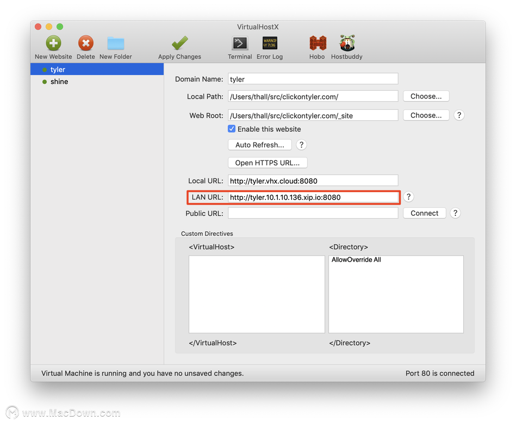
Task: Select the tyler site in sidebar
Action: pos(97,70)
